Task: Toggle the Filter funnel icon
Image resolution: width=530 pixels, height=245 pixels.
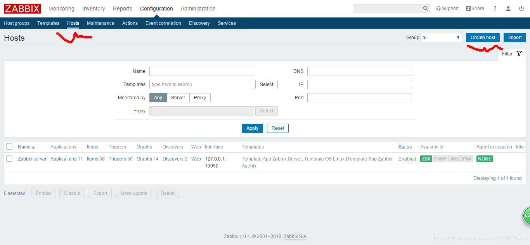Action: coord(519,54)
